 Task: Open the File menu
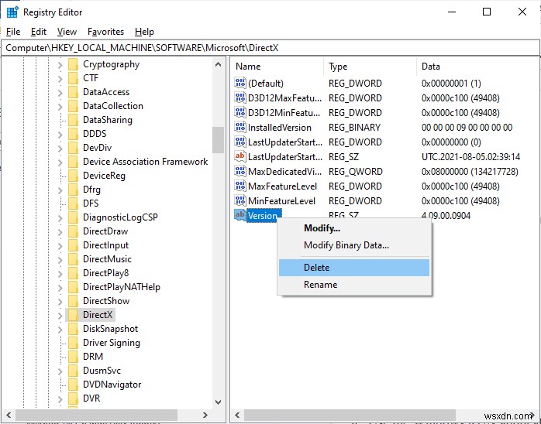coord(13,32)
